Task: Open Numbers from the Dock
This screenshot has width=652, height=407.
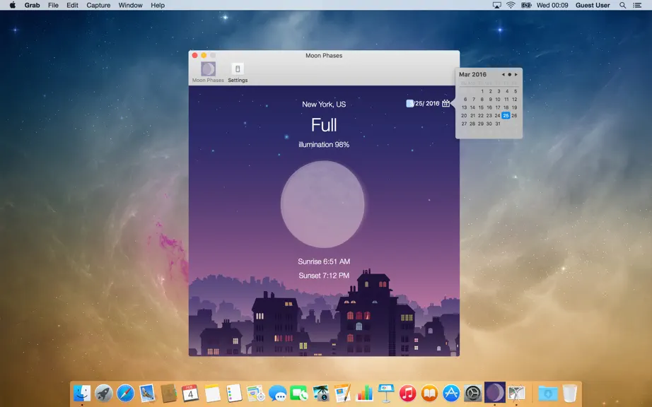Action: (364, 393)
